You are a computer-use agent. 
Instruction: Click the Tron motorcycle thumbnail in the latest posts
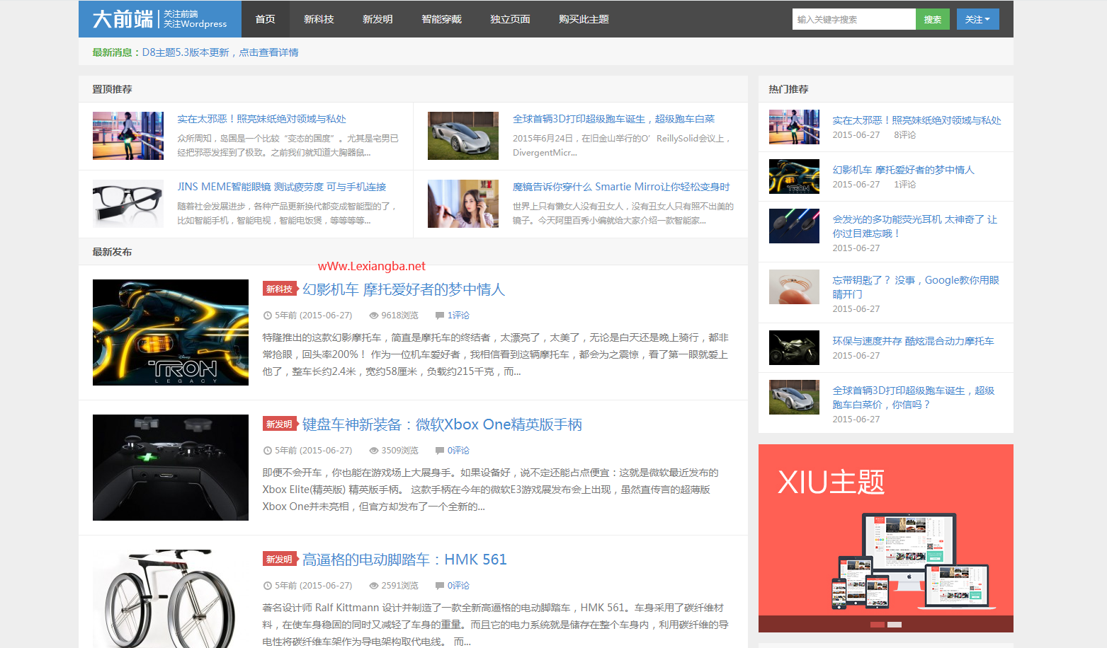coord(171,332)
